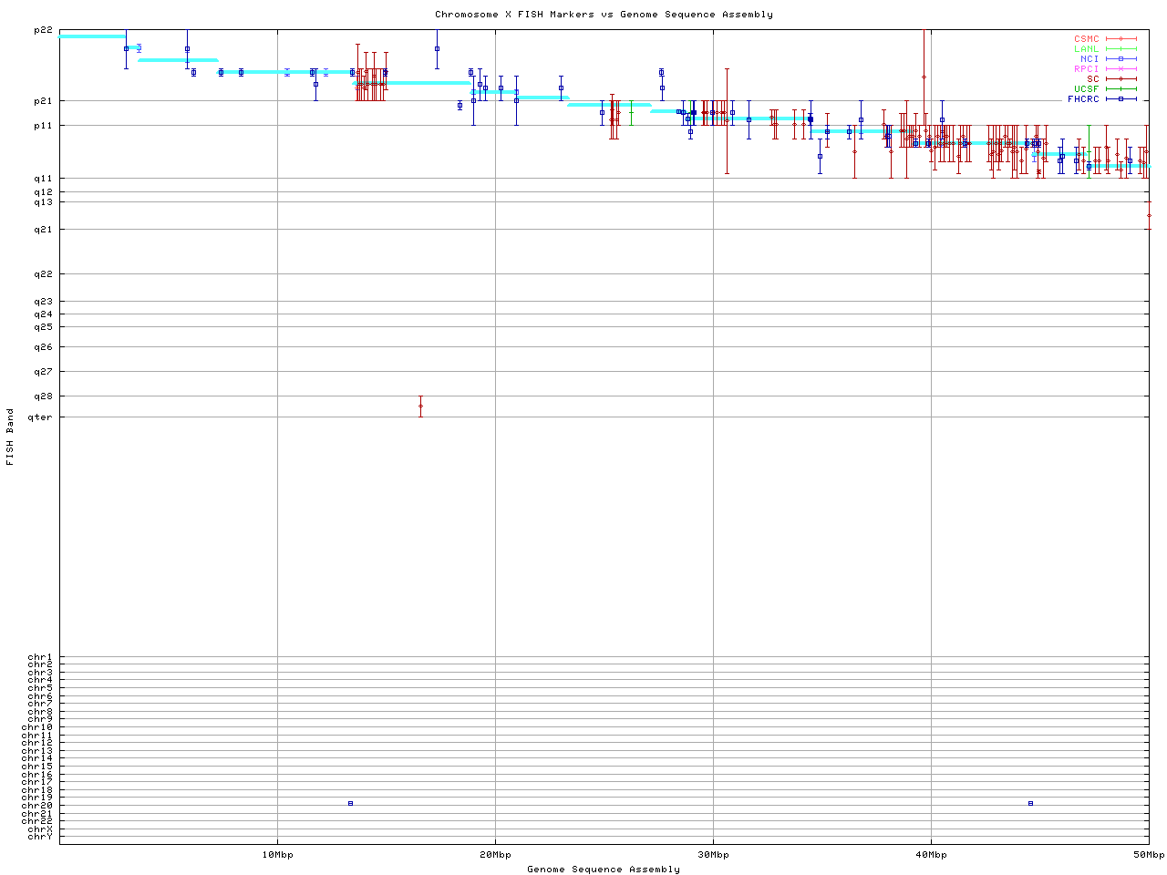Click the q21 band label
1167x875 pixels.
pyautogui.click(x=43, y=230)
